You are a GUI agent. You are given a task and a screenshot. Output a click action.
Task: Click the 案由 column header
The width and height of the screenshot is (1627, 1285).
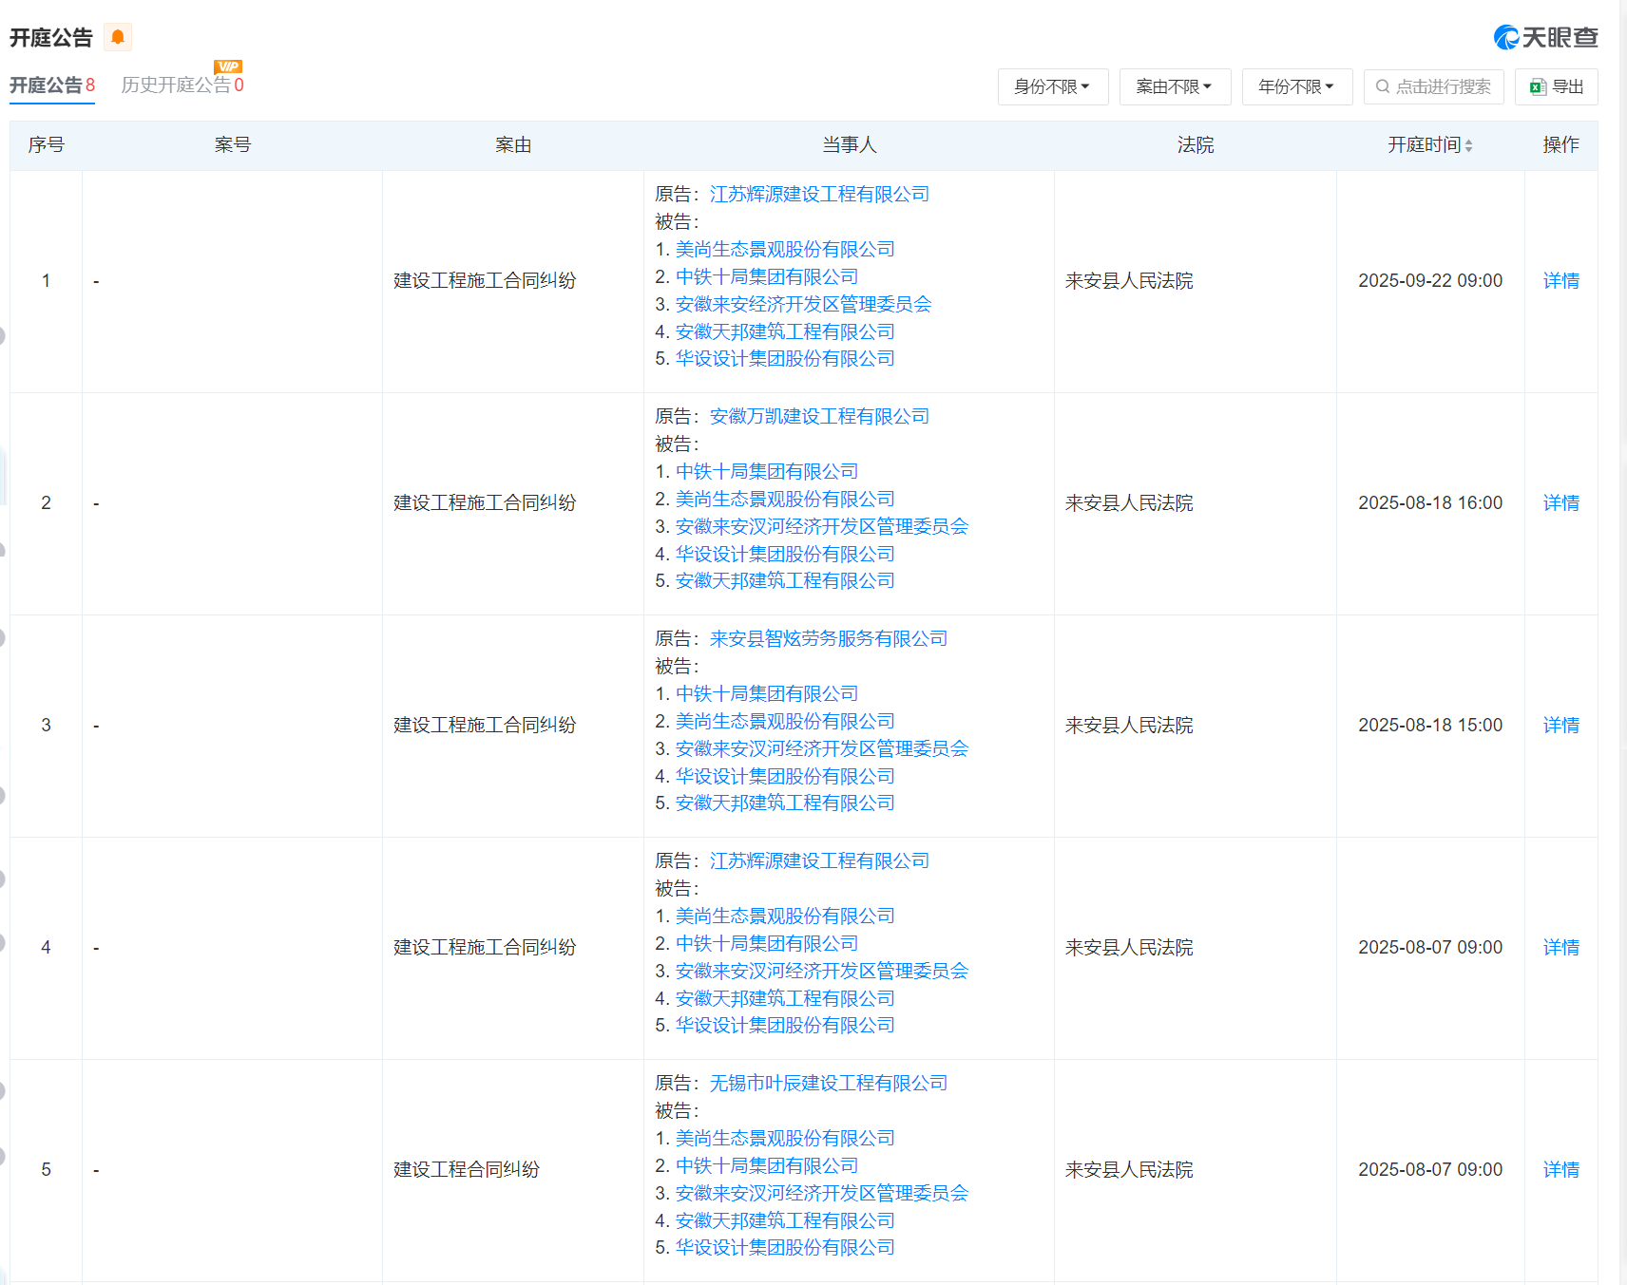(x=513, y=145)
